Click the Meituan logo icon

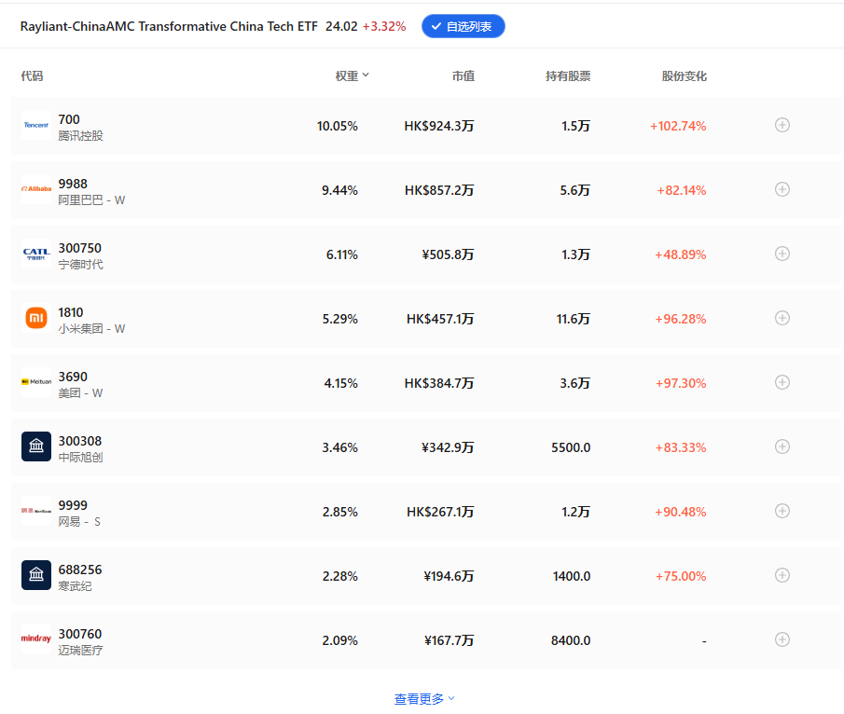36,382
